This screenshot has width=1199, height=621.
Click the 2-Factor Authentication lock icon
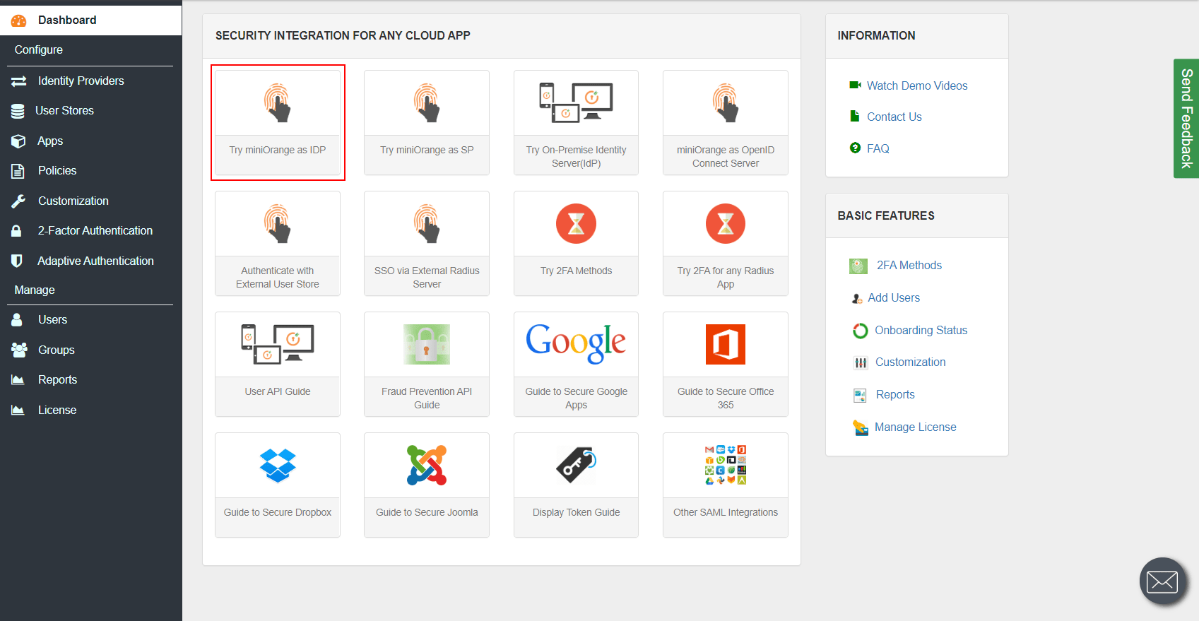[x=16, y=231]
